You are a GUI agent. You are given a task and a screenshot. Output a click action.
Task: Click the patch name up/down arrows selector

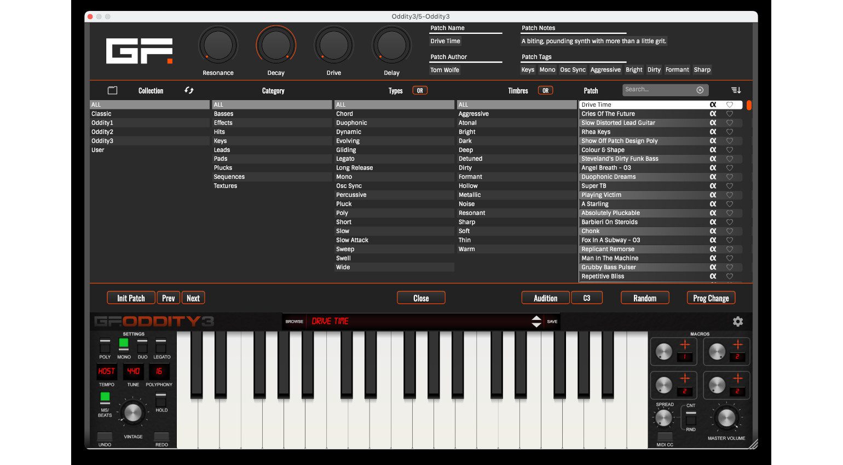click(536, 322)
